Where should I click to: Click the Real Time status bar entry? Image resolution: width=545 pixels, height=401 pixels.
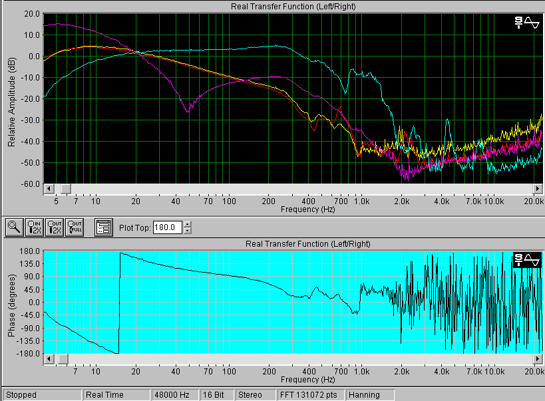[x=116, y=395]
